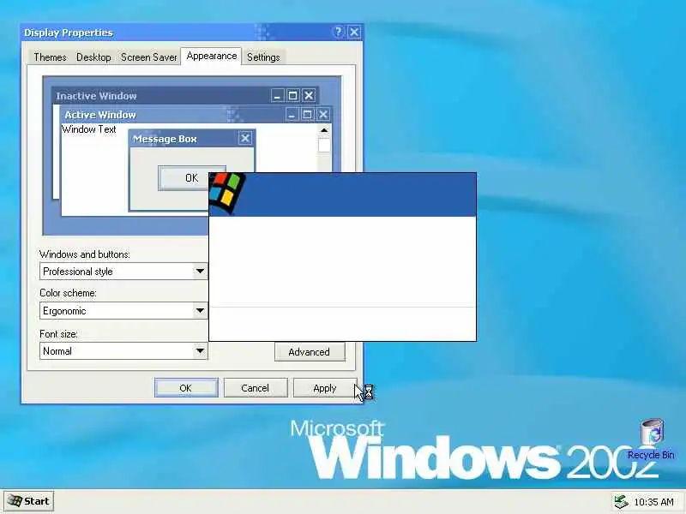Click the Professional style combo box text
Image resolution: width=686 pixels, height=514 pixels.
pyautogui.click(x=78, y=272)
